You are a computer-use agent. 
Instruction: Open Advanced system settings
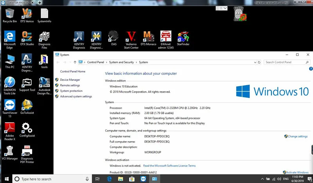(76, 97)
